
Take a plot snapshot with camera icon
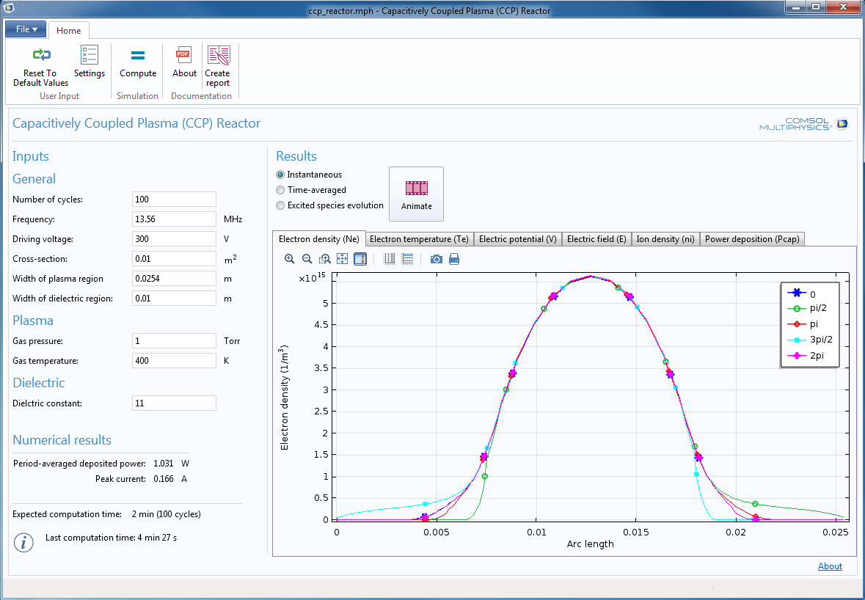click(437, 259)
